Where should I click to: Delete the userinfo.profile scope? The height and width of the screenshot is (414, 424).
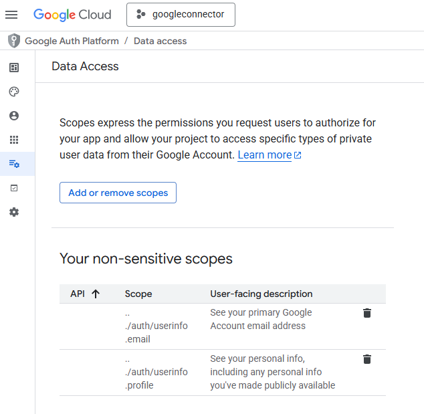pos(366,359)
